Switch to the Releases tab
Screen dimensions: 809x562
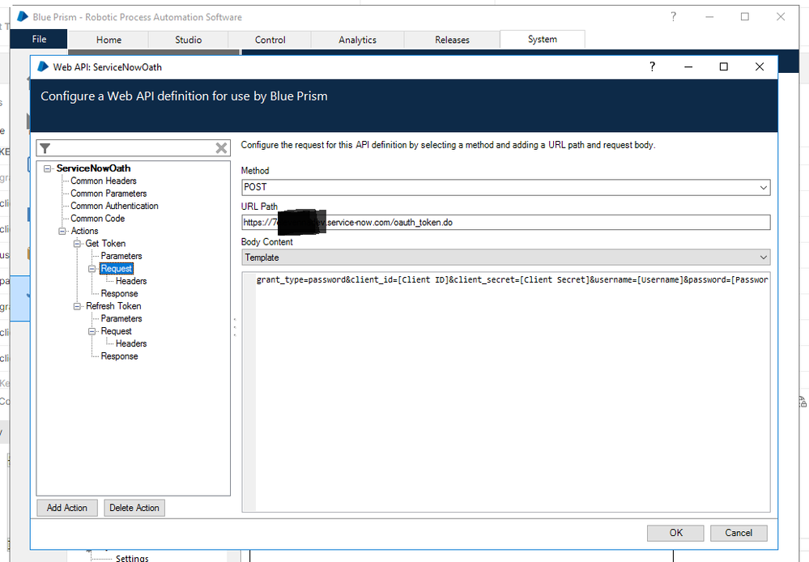(x=452, y=40)
